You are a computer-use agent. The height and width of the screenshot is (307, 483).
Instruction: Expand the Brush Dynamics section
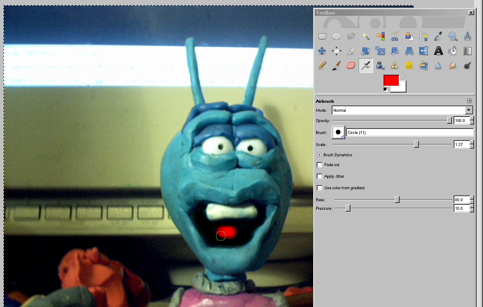pos(319,155)
